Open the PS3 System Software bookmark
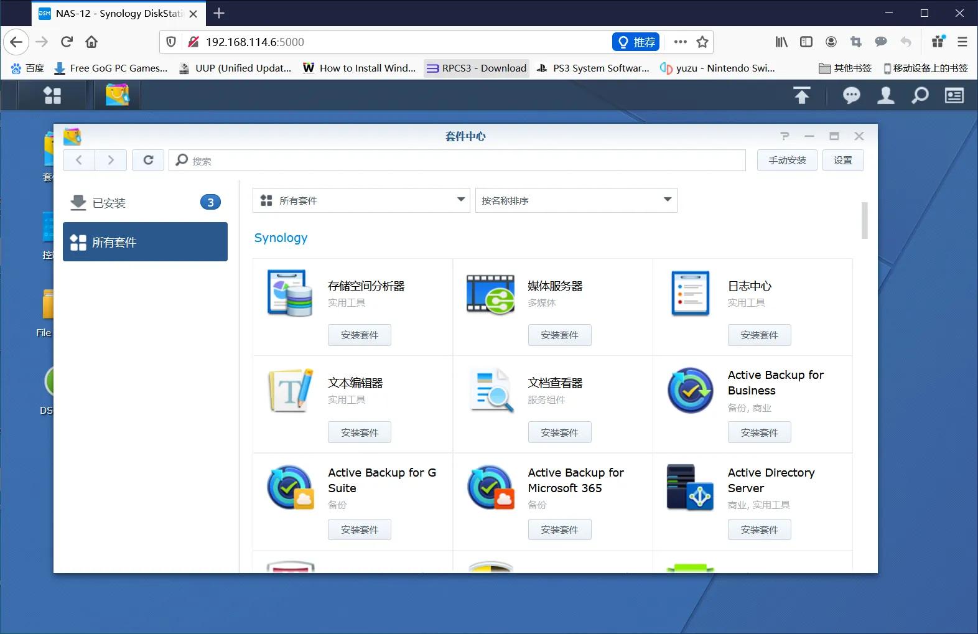 593,68
